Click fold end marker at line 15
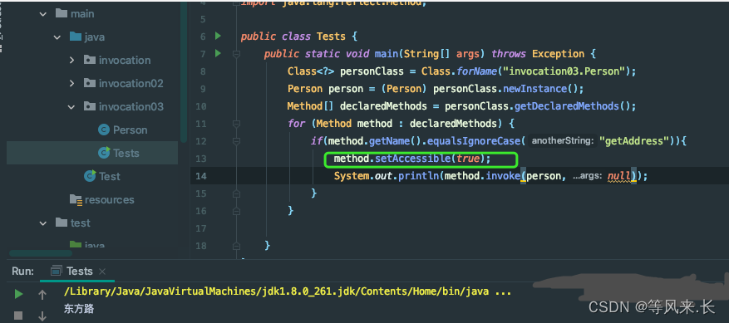 (x=236, y=193)
